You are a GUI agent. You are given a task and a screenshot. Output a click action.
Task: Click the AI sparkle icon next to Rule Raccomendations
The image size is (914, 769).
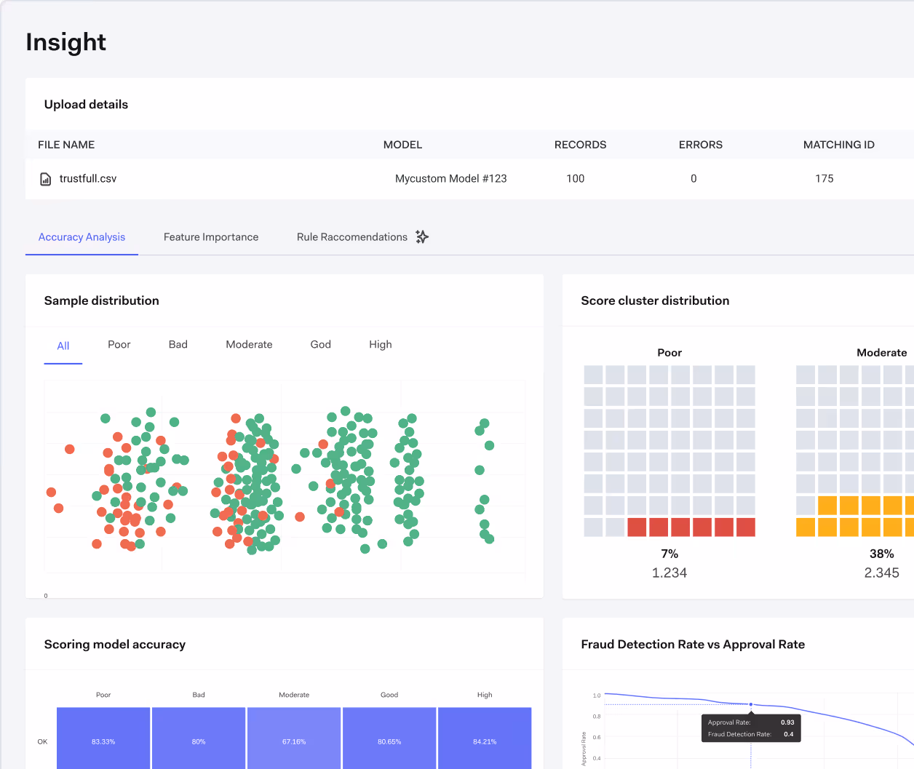coord(422,236)
